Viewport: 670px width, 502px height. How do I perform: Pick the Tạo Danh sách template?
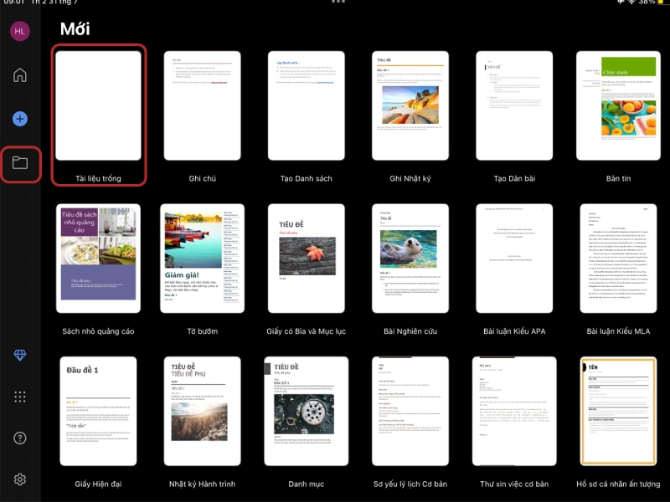pyautogui.click(x=307, y=106)
